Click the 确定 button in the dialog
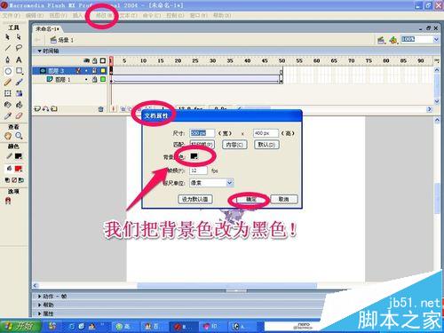 pos(251,199)
